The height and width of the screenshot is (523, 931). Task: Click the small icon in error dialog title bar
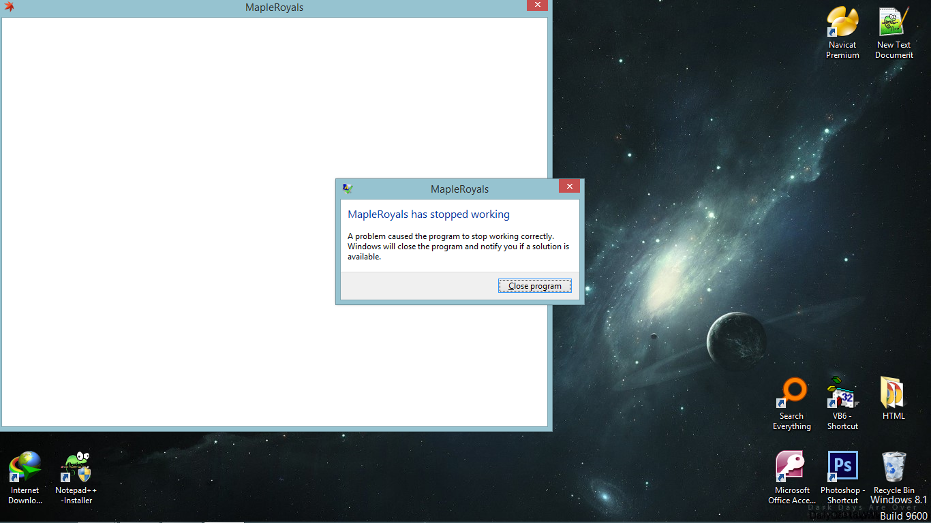tap(348, 189)
